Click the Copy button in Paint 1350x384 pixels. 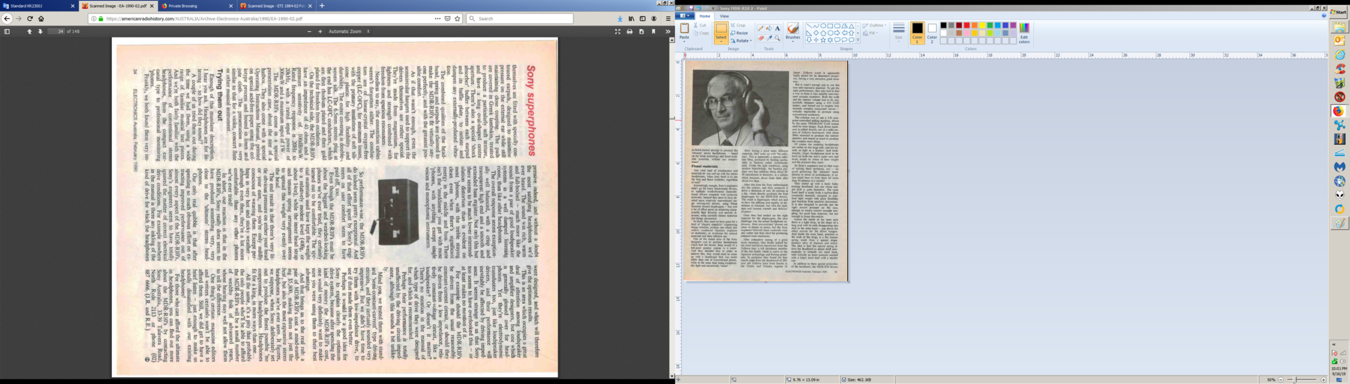coord(701,33)
